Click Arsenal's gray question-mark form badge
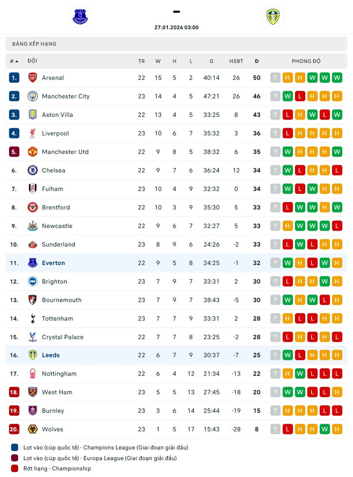The height and width of the screenshot is (477, 353). pos(275,78)
